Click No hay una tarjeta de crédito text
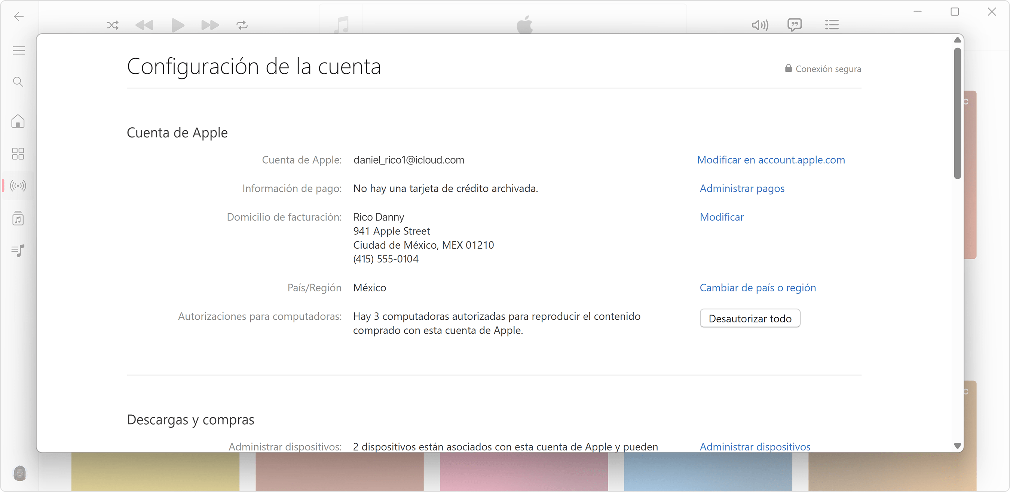This screenshot has width=1010, height=492. pyautogui.click(x=446, y=189)
